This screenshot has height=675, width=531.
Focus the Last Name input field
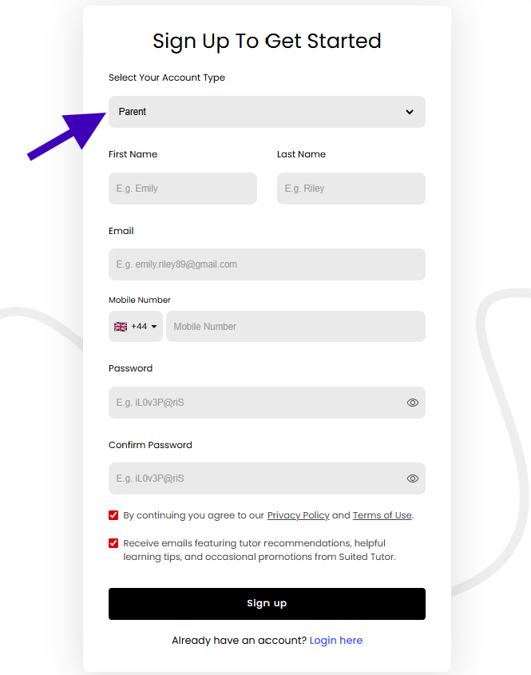click(x=351, y=189)
